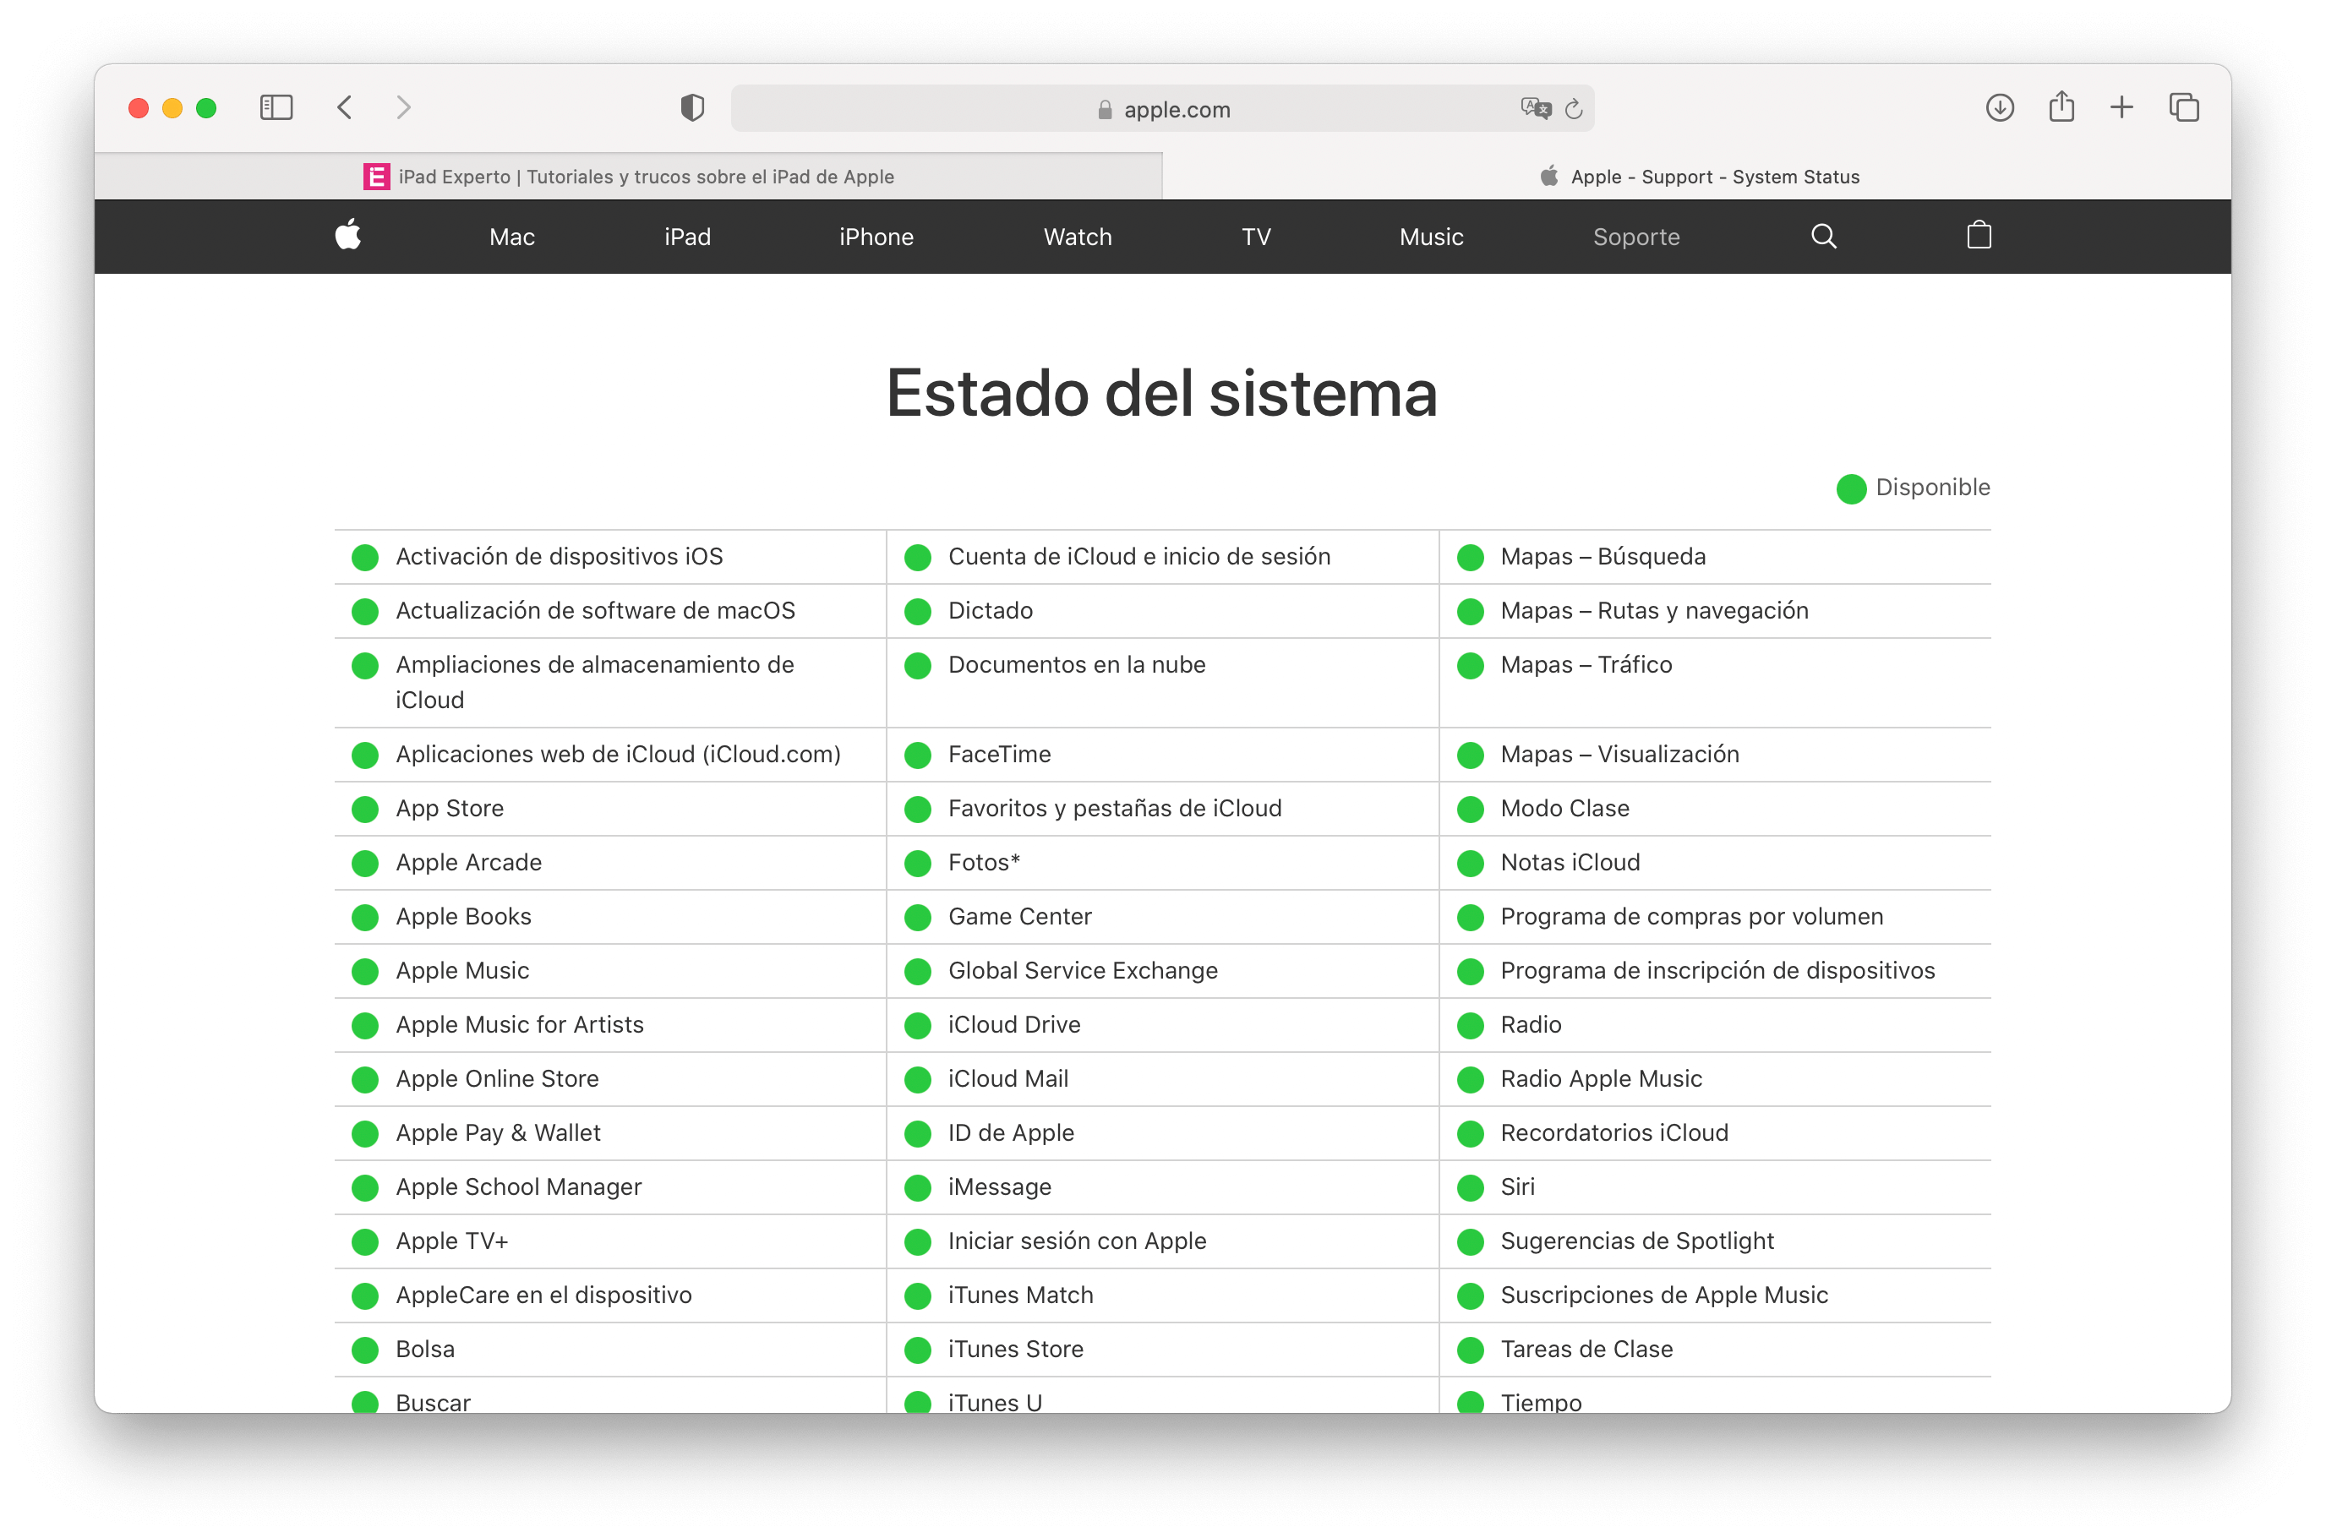Reload the page with the refresh icon
2326x1538 pixels.
(x=1575, y=110)
